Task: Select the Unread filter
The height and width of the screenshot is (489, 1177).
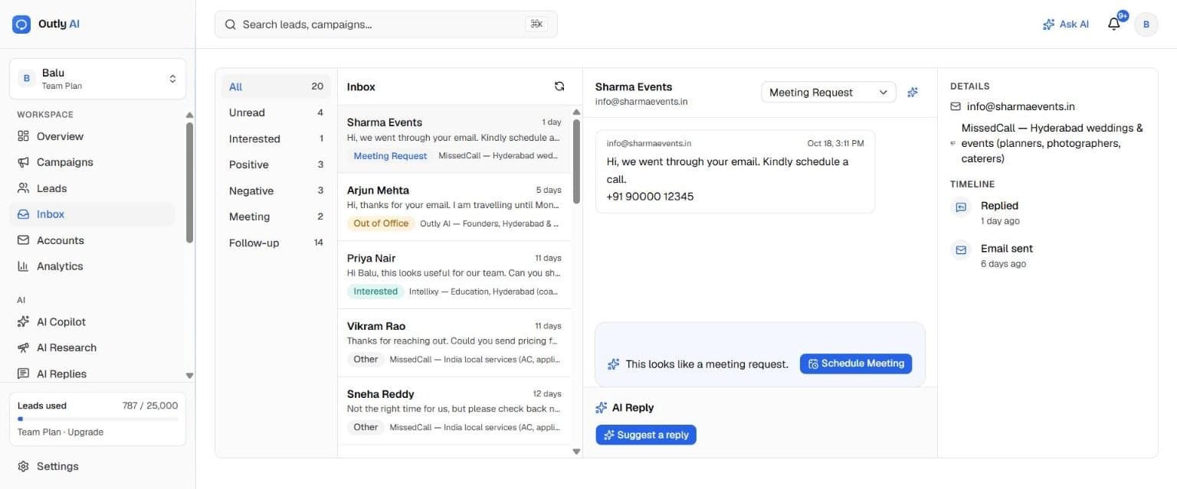Action: pyautogui.click(x=276, y=112)
